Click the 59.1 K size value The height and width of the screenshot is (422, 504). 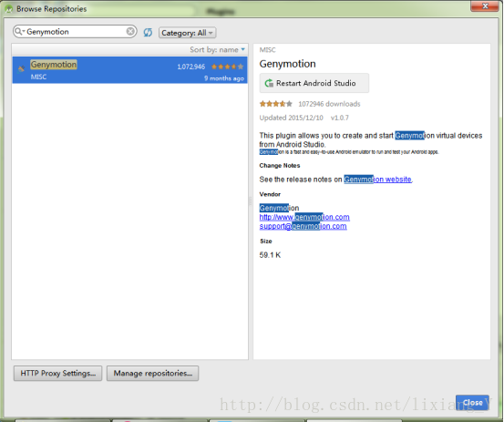coord(270,255)
